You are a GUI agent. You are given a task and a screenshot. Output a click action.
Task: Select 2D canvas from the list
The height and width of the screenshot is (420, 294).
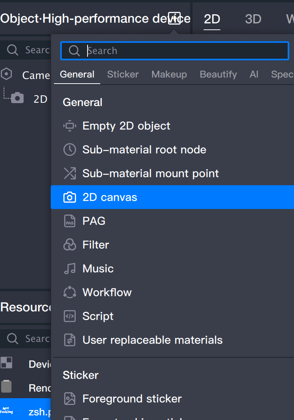click(x=110, y=198)
